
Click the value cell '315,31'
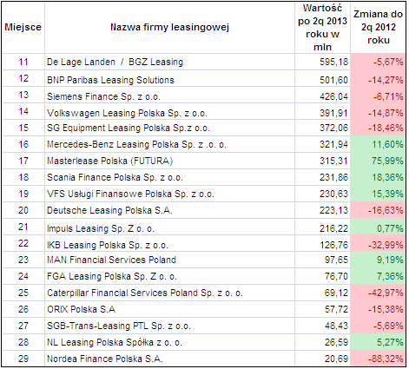point(322,161)
